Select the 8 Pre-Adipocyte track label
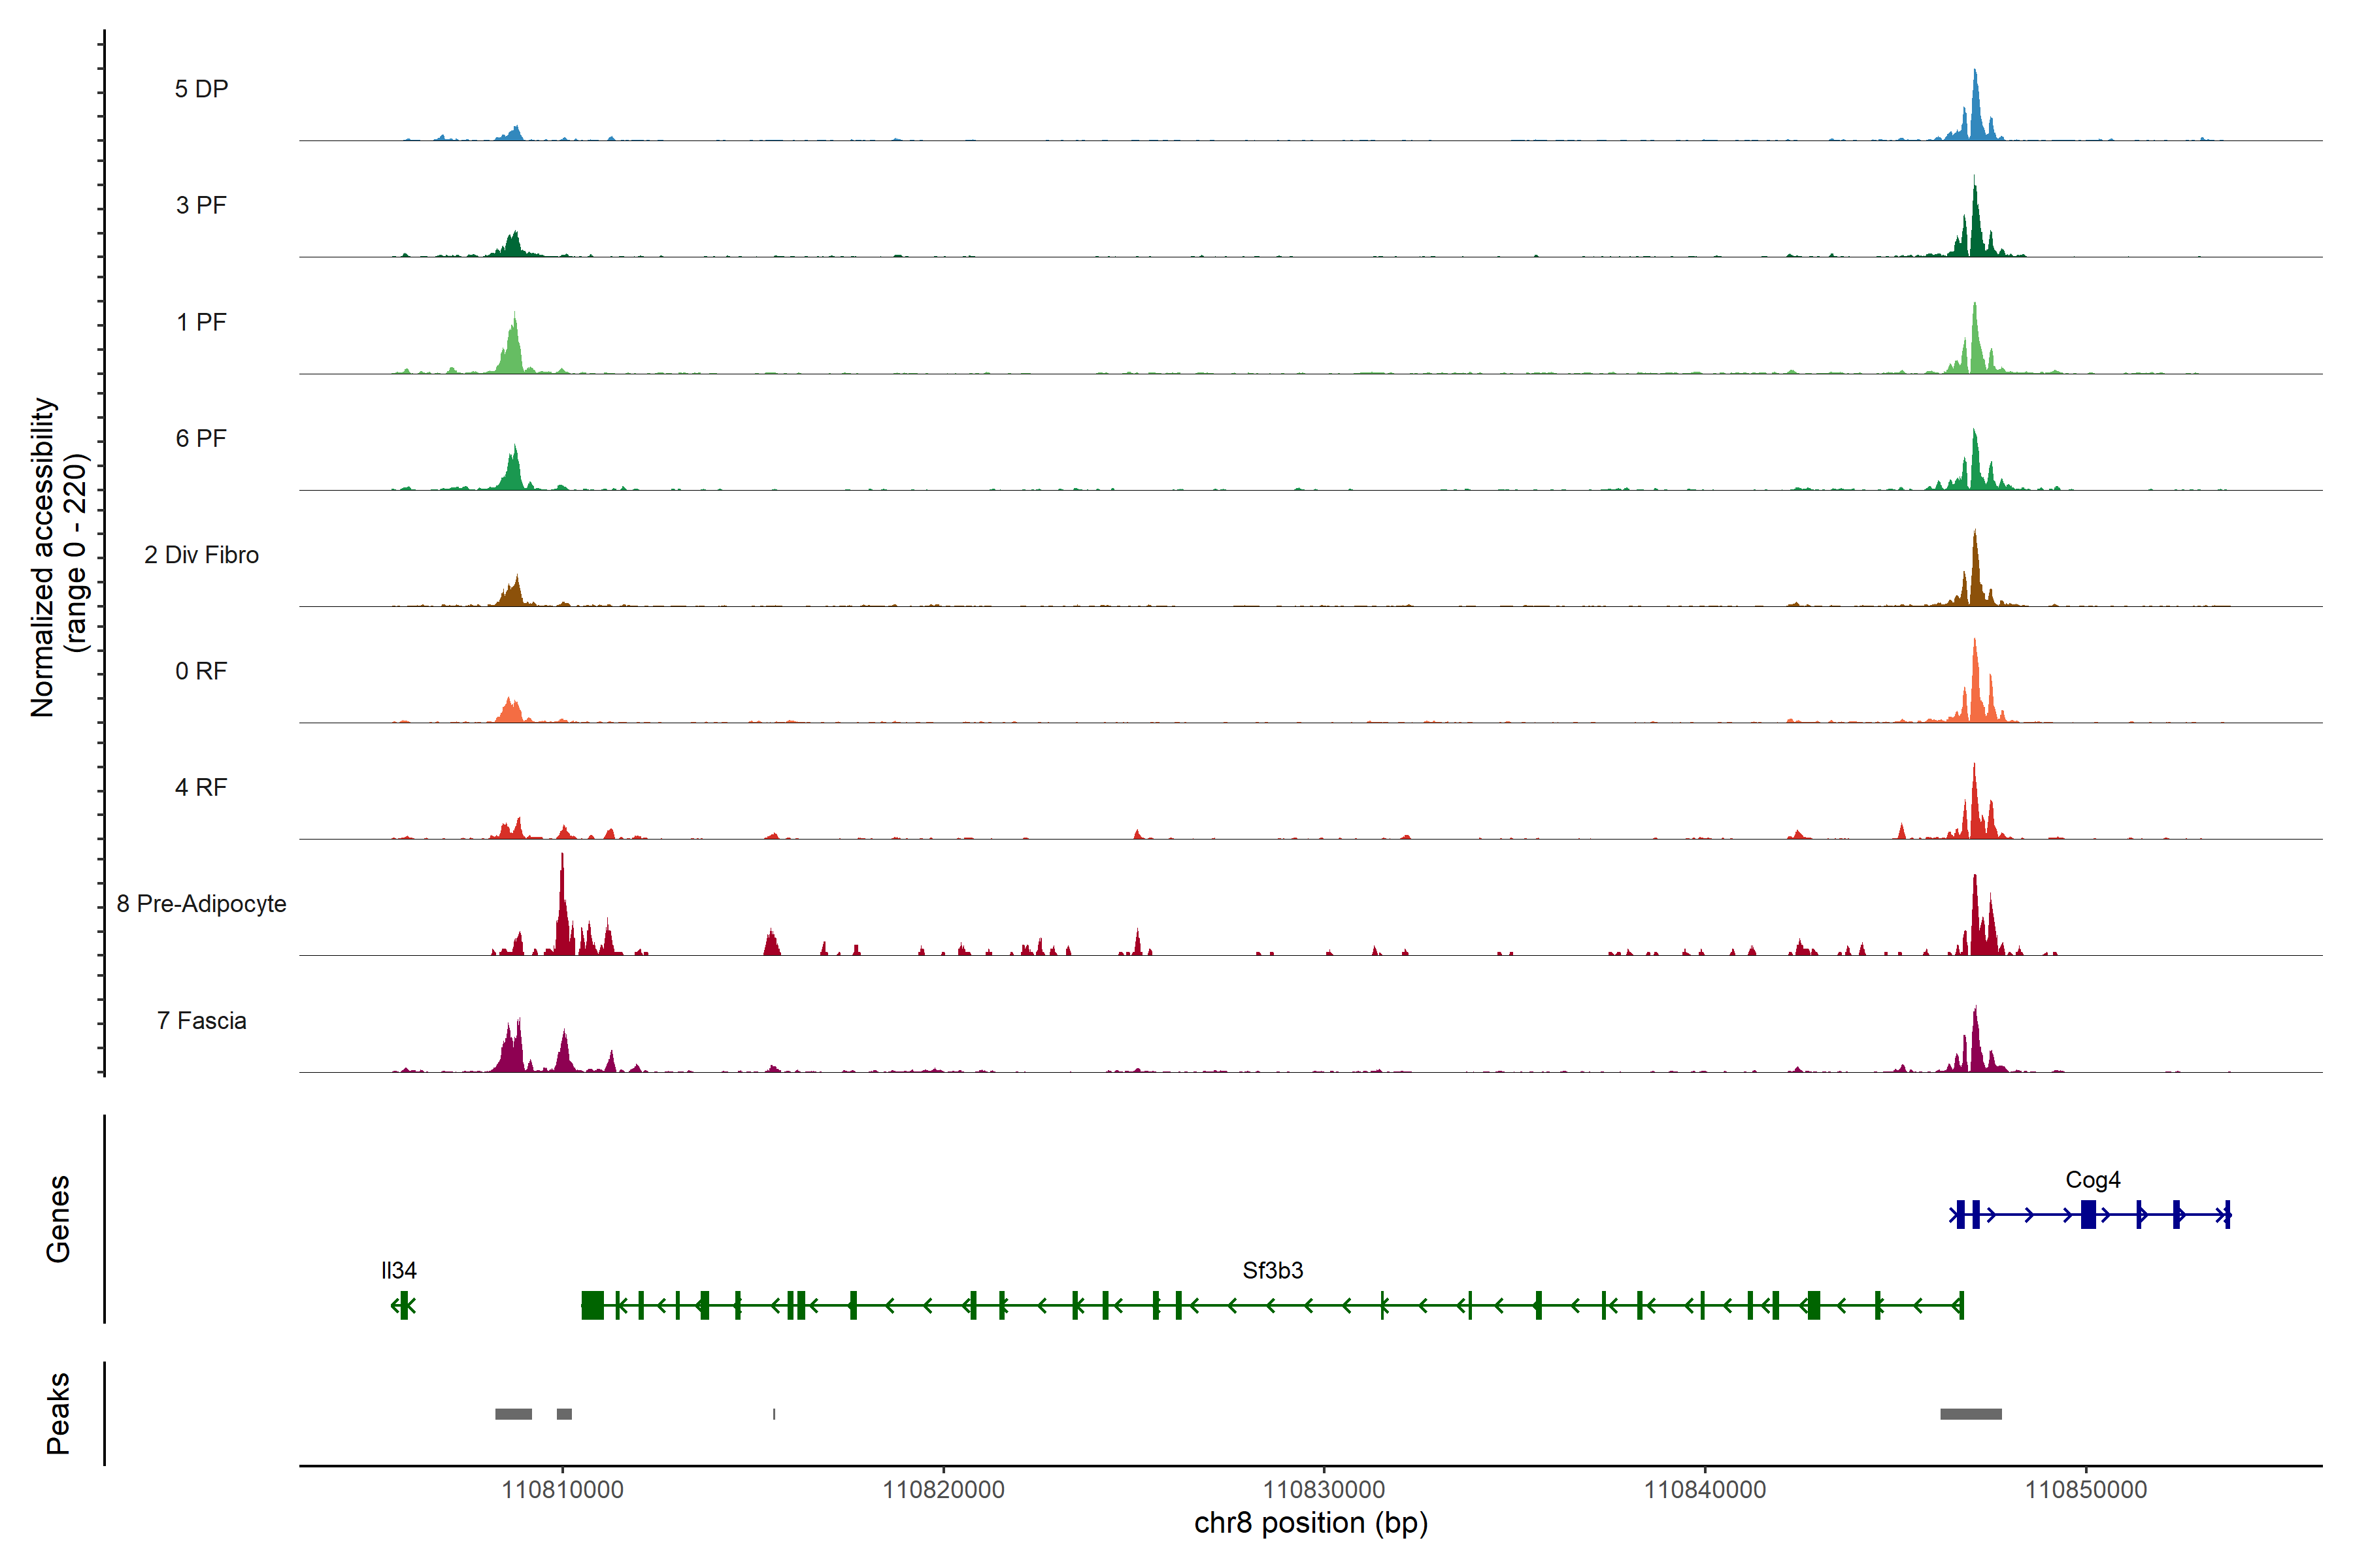This screenshot has width=2353, height=1568. tap(201, 904)
